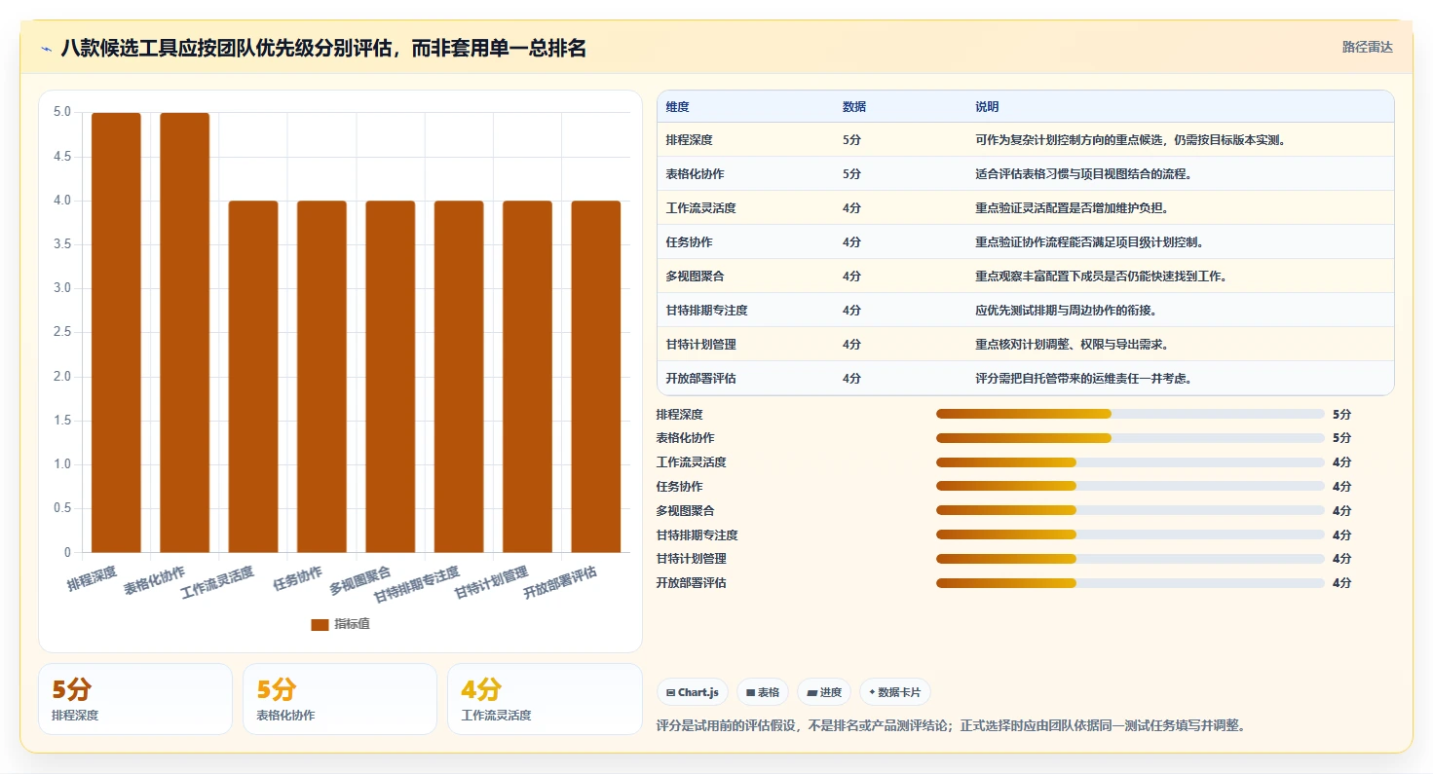Click the 5.0 value on the chart y-axis

point(62,112)
